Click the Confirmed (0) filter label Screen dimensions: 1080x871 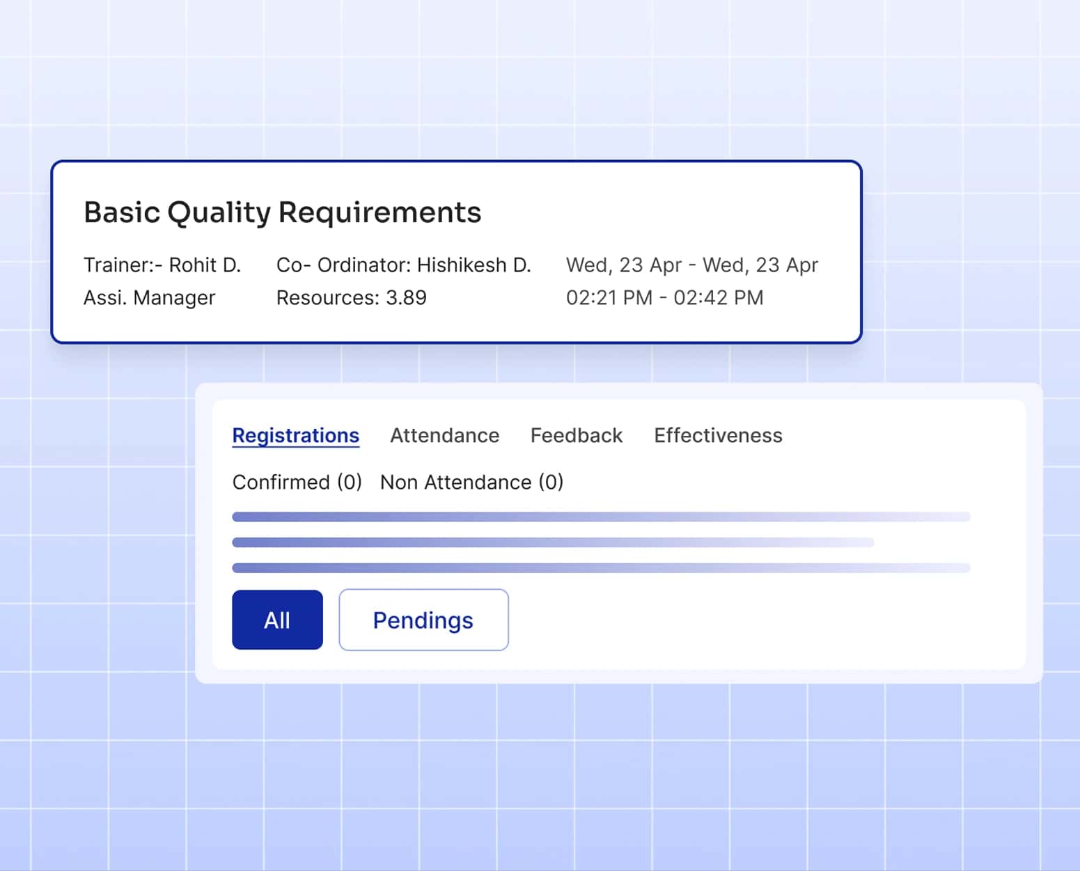297,482
